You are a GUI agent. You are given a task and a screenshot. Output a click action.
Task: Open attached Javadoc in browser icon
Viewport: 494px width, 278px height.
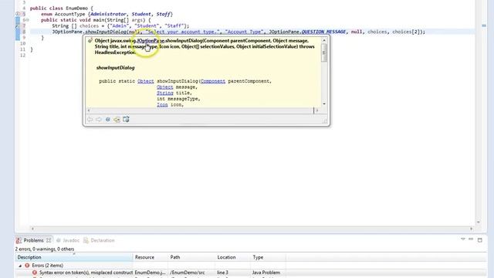pos(126,119)
